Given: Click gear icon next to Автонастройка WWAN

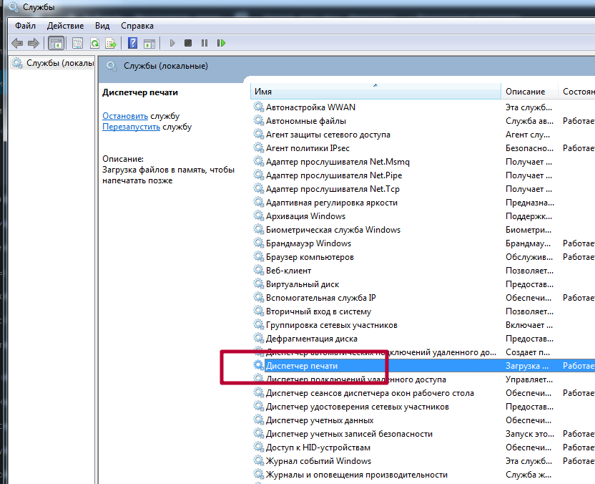Looking at the screenshot, I should (259, 107).
